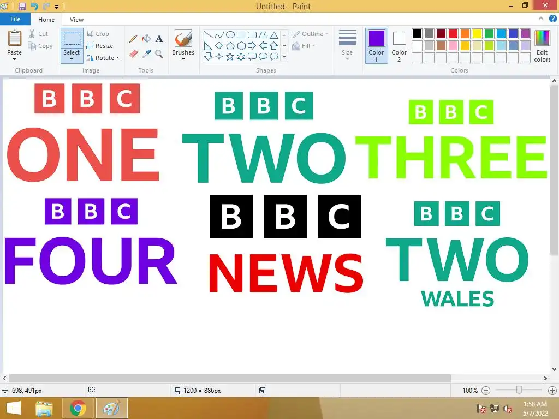Adjust the zoom slider handle
This screenshot has height=419, width=559.
tap(520, 390)
